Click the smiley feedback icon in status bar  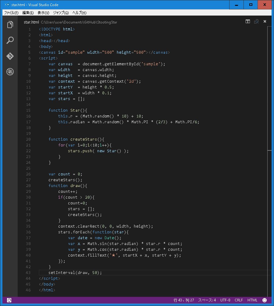(265, 300)
